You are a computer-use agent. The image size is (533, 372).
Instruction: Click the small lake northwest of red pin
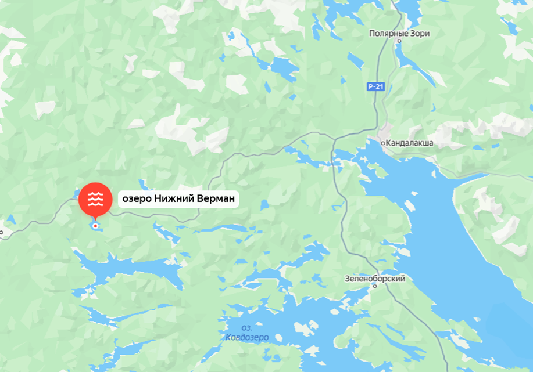[x=76, y=194]
